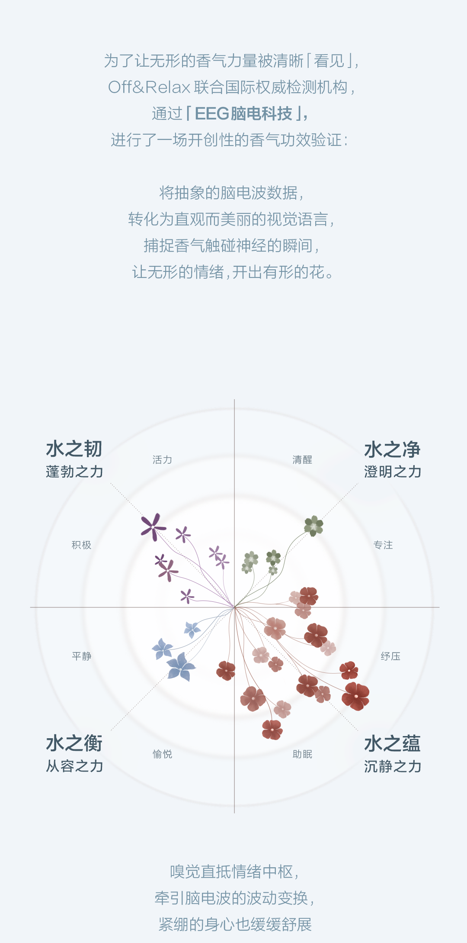Click the 清醒 axis label
467x943 pixels.
pos(302,460)
